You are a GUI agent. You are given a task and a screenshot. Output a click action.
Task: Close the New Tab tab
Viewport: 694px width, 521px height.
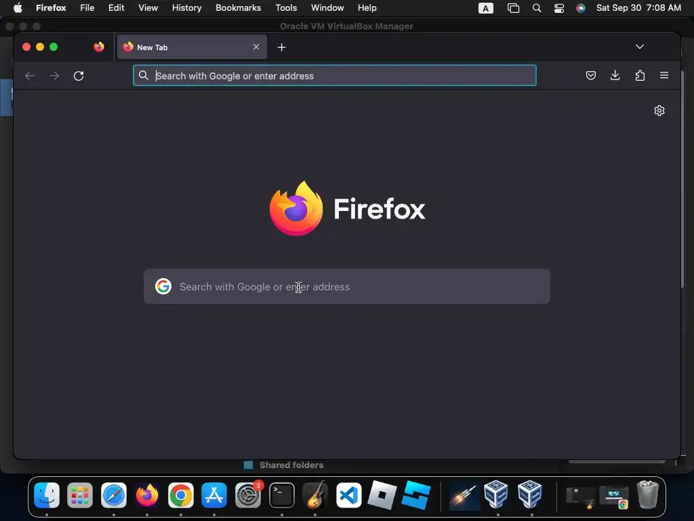click(256, 47)
